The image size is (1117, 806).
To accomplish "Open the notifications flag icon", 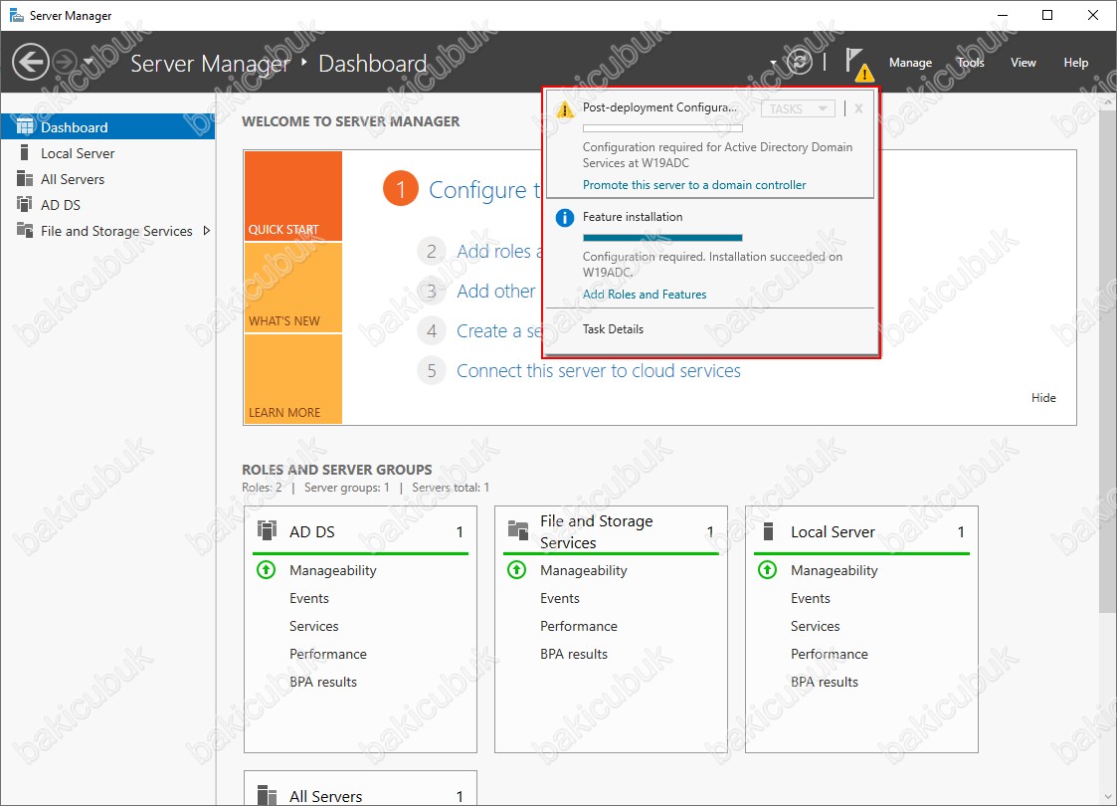I will click(x=855, y=62).
